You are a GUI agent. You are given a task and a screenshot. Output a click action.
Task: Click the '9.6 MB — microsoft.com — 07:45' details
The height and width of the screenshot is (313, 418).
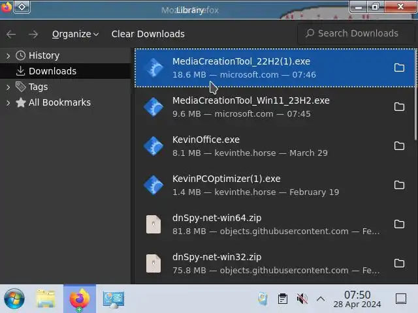tap(242, 114)
